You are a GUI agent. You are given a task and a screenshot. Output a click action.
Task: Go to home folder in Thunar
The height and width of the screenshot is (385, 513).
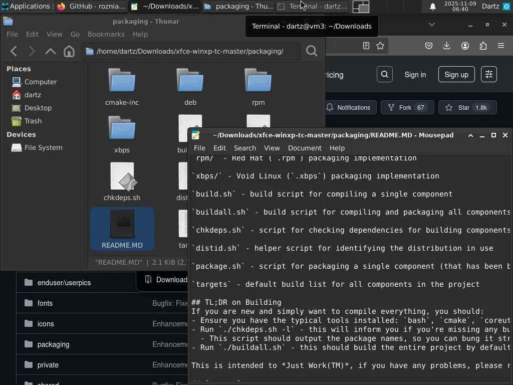(x=69, y=51)
